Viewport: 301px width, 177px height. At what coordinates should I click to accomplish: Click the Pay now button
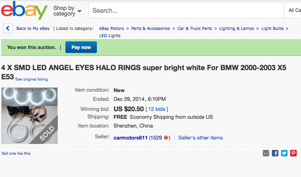(81, 47)
